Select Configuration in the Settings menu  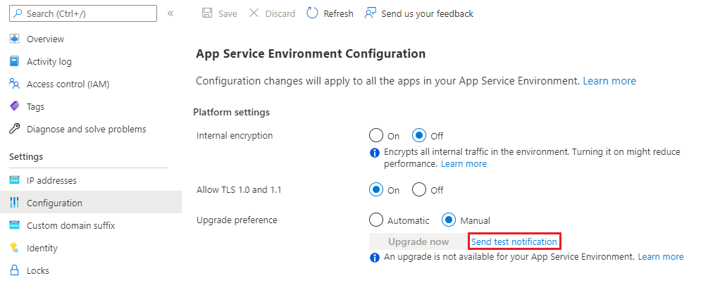tap(54, 203)
